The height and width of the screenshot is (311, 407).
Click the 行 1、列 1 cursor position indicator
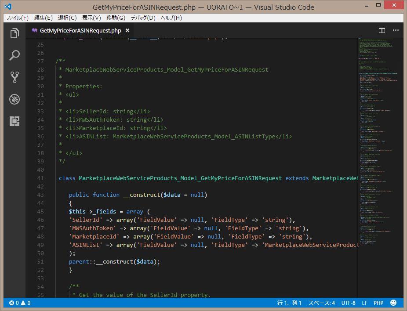tap(289, 303)
